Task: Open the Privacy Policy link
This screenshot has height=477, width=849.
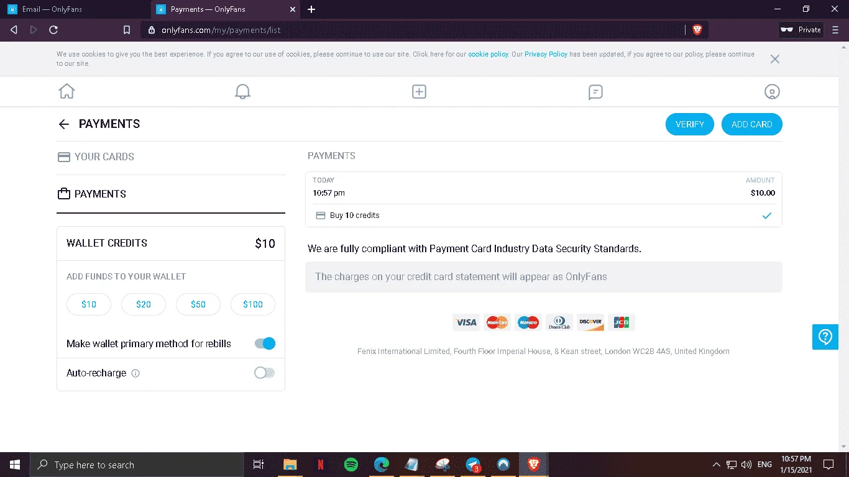Action: coord(546,54)
